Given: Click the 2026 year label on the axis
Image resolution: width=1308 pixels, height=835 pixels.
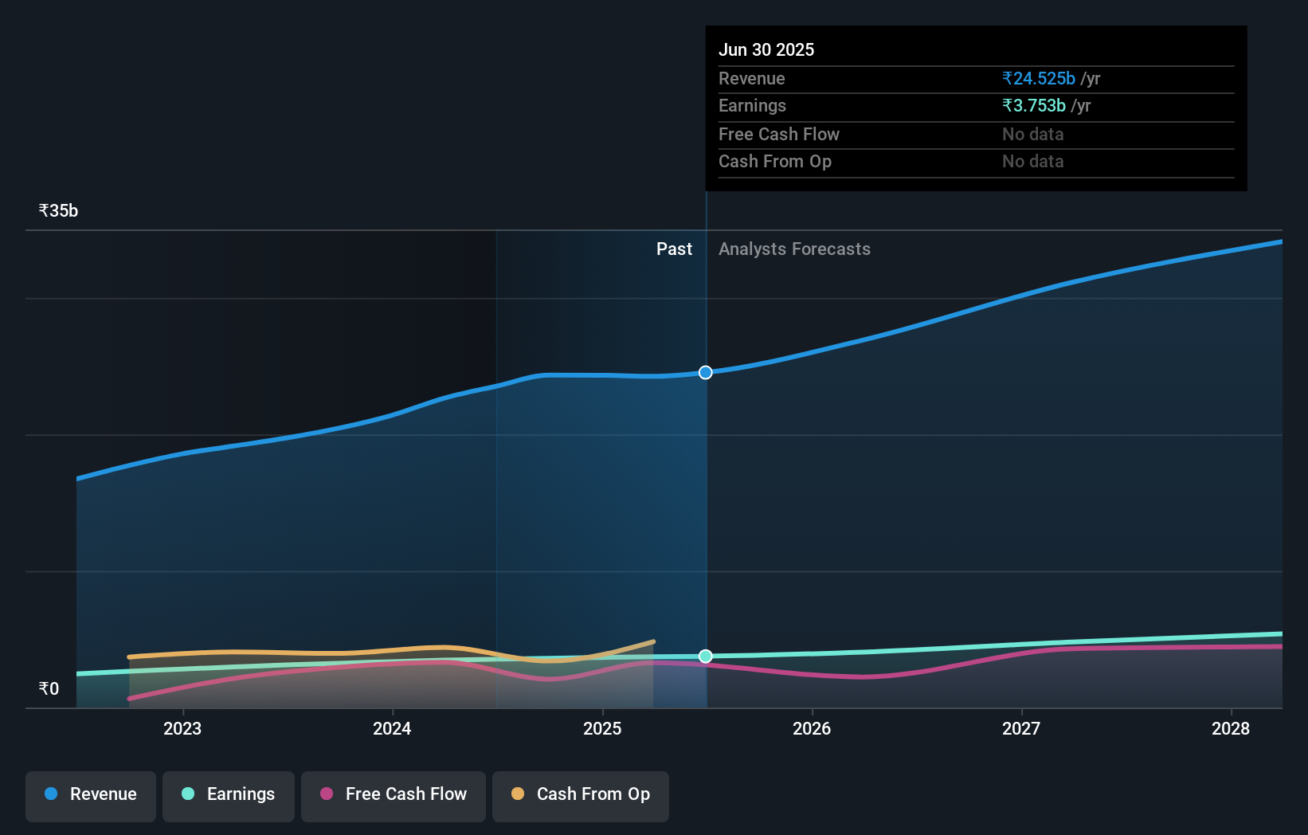Looking at the screenshot, I should click(812, 728).
